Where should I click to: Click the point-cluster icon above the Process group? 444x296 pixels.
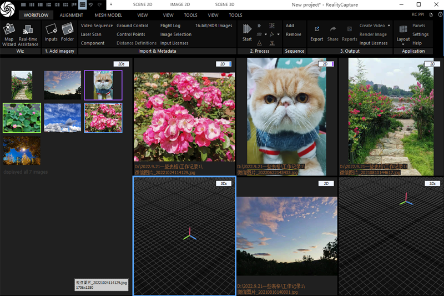pyautogui.click(x=272, y=26)
